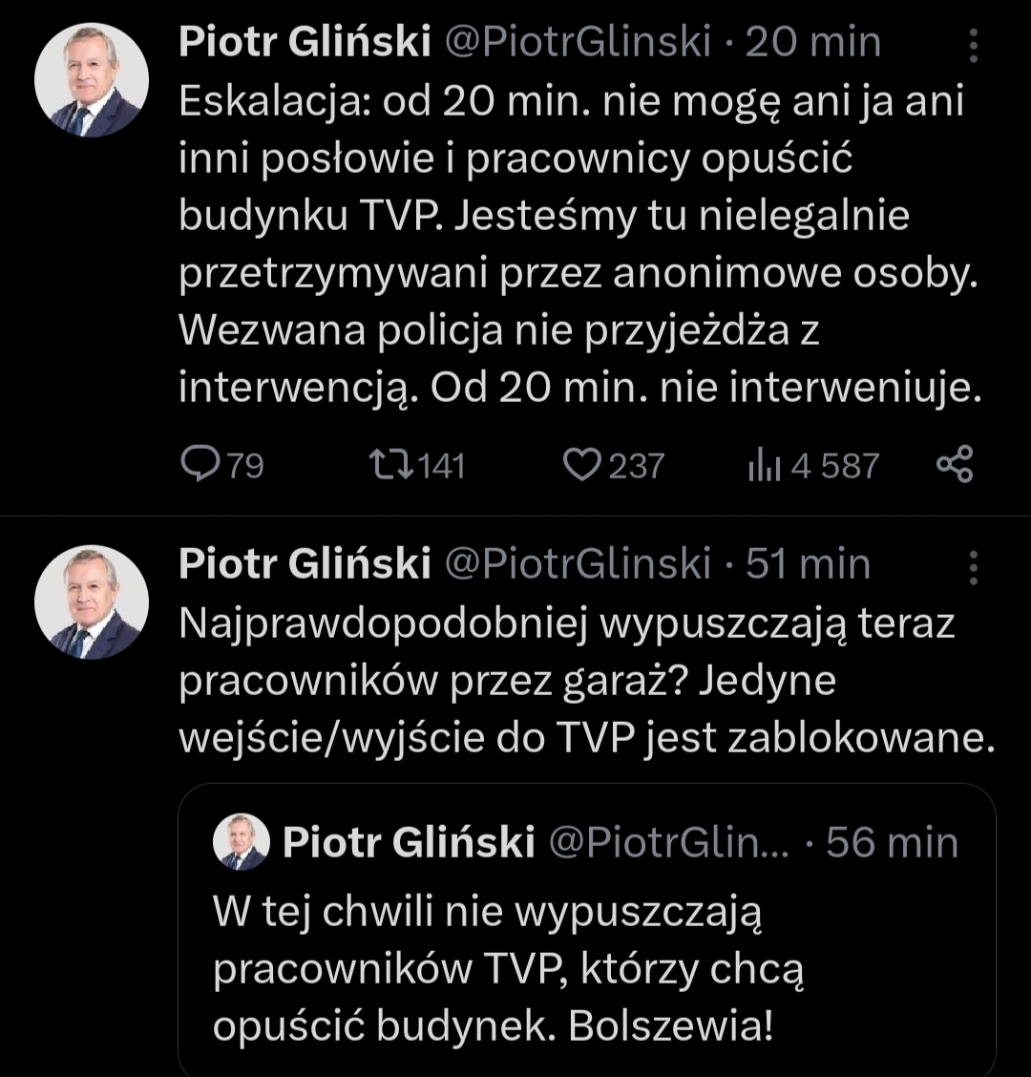Retweet the post with 141 reposts
This screenshot has height=1077, width=1031.
pos(390,465)
